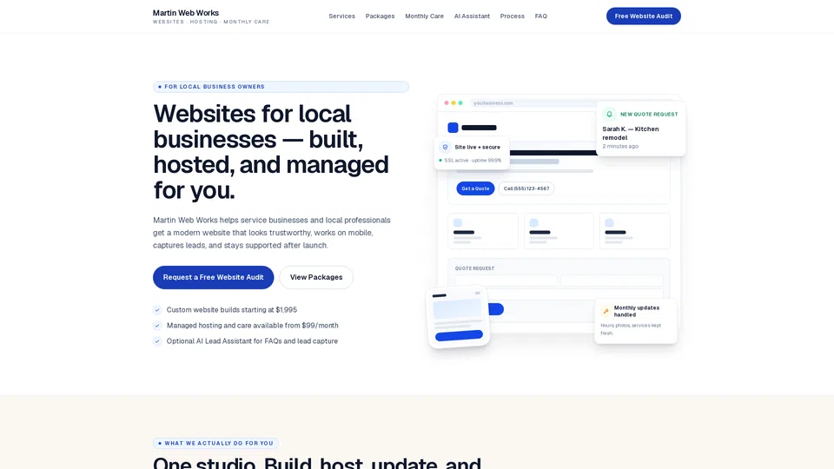The image size is (834, 469).
Task: Click the 'Quote Request' form label
Action: point(474,268)
